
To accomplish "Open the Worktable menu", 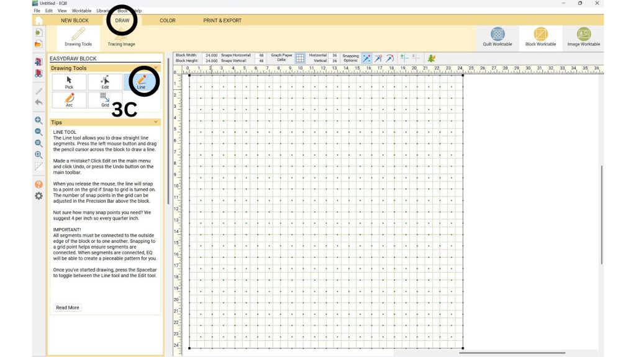I will coord(81,11).
